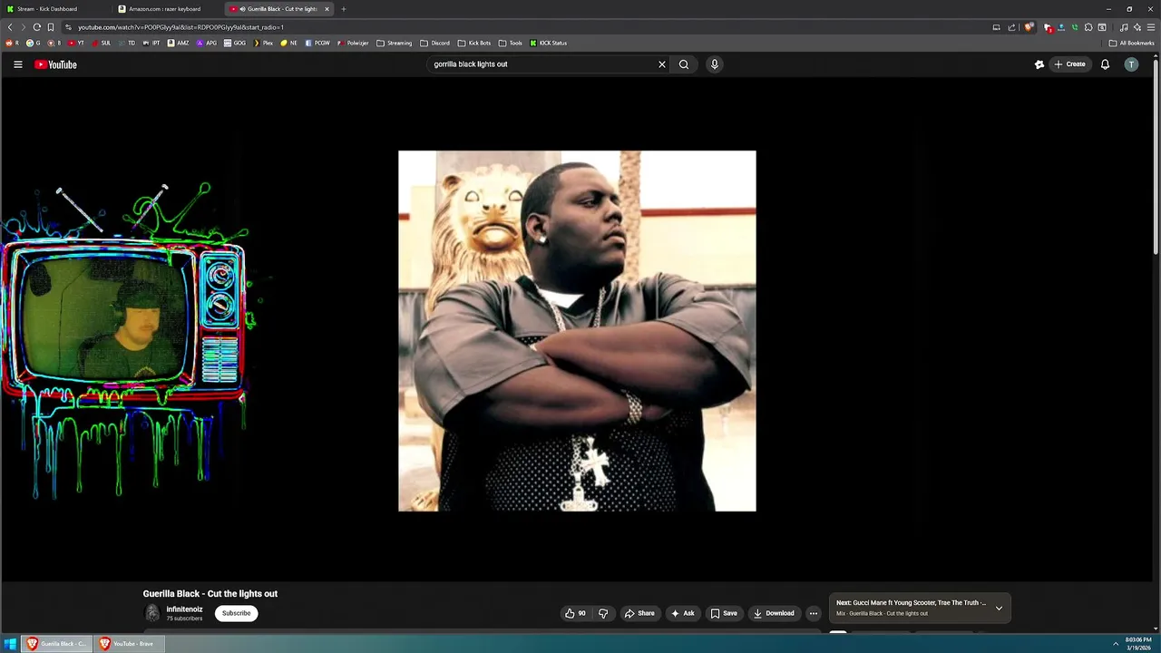This screenshot has width=1161, height=653.
Task: Open the YT bookmark
Action: tap(76, 43)
